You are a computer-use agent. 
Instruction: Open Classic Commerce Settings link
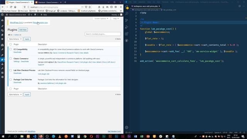tap(17, 61)
